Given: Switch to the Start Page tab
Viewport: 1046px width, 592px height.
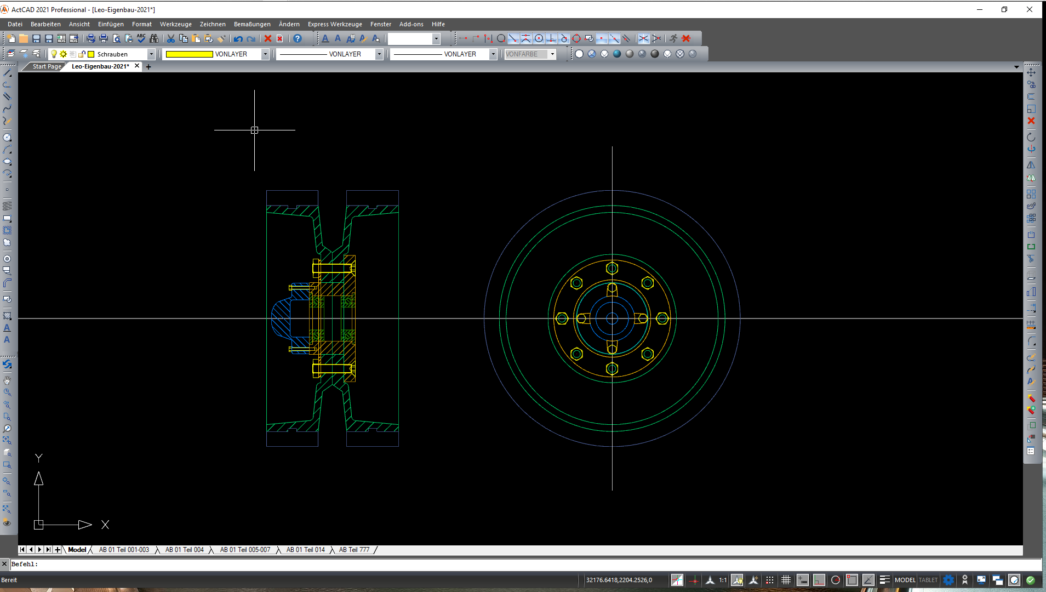Looking at the screenshot, I should click(x=47, y=66).
